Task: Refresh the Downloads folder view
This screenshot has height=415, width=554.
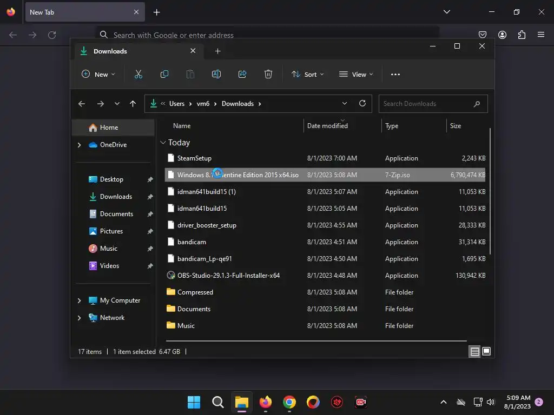Action: (x=362, y=103)
